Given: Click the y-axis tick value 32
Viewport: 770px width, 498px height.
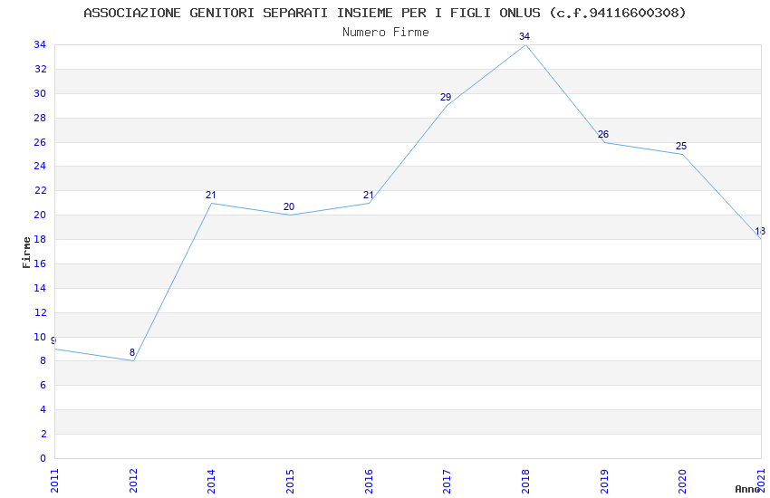Looking at the screenshot, I should click(40, 69).
